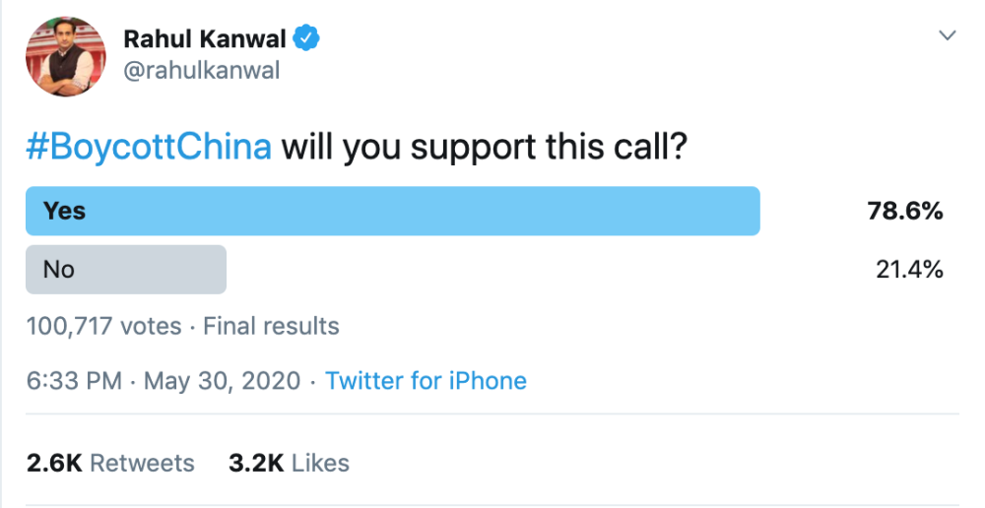Click the "Final results" poll status text
985x508 pixels.
pos(271,326)
